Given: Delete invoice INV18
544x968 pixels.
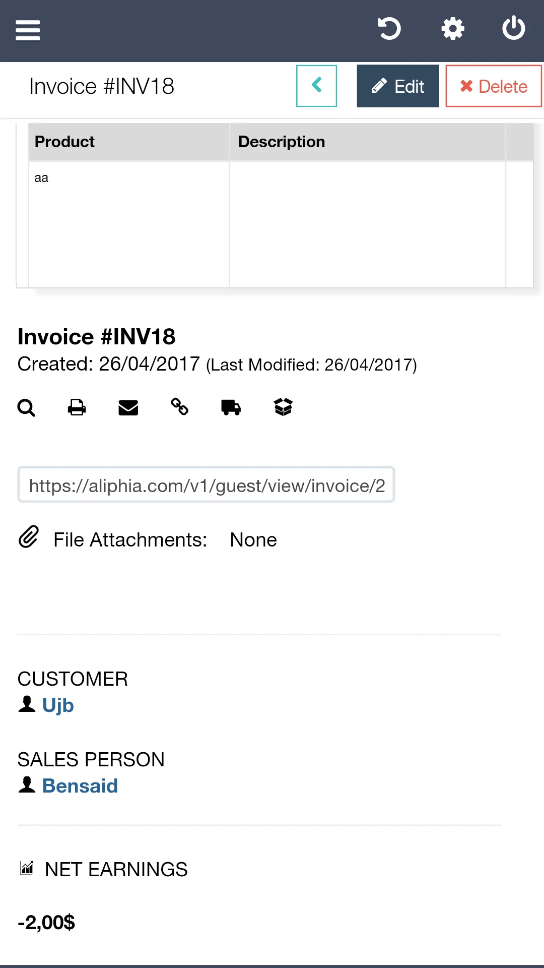Looking at the screenshot, I should pyautogui.click(x=494, y=86).
